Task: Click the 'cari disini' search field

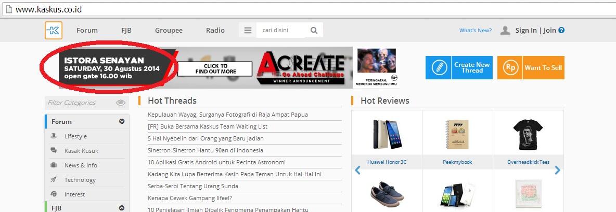Action: click(280, 30)
